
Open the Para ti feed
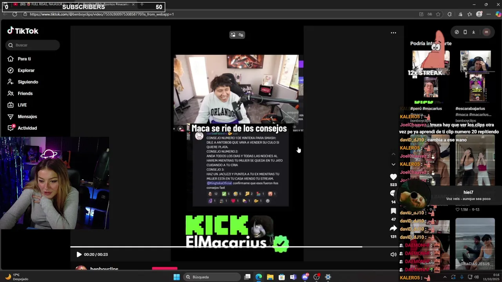24,59
